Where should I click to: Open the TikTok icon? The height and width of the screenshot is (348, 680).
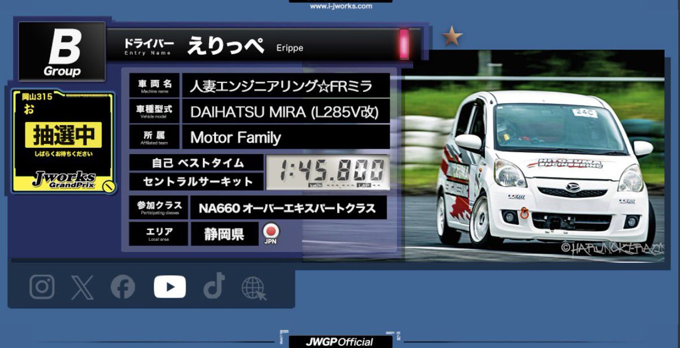[x=212, y=287]
